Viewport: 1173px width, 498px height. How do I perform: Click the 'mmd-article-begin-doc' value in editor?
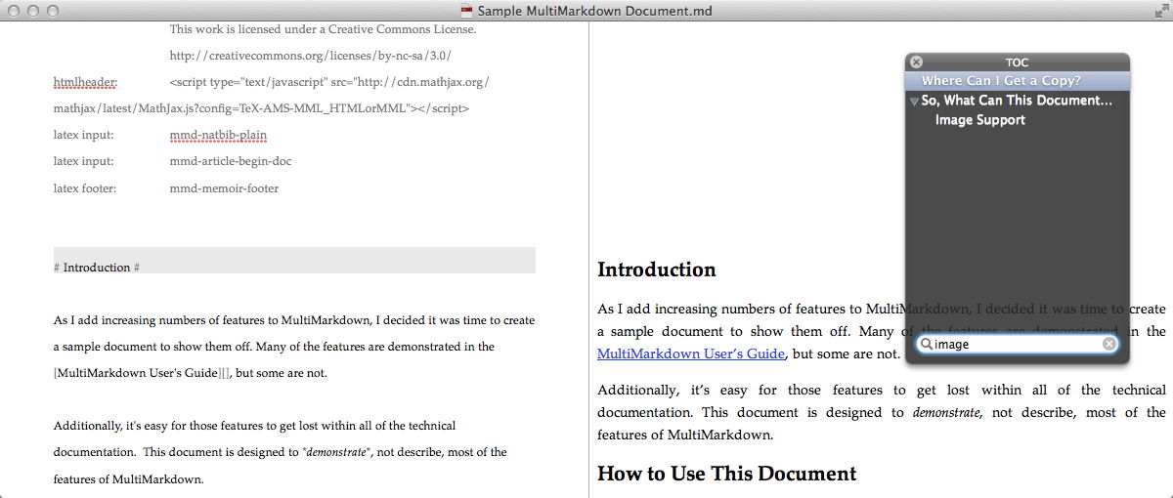pos(231,161)
